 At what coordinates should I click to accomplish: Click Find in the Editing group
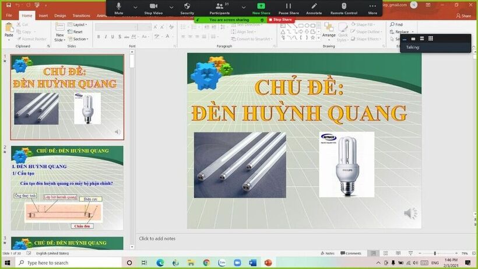coord(396,25)
